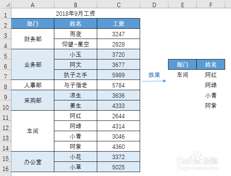The image size is (231, 176).
Task: Click the name cell 阿文
Action: (x=76, y=65)
